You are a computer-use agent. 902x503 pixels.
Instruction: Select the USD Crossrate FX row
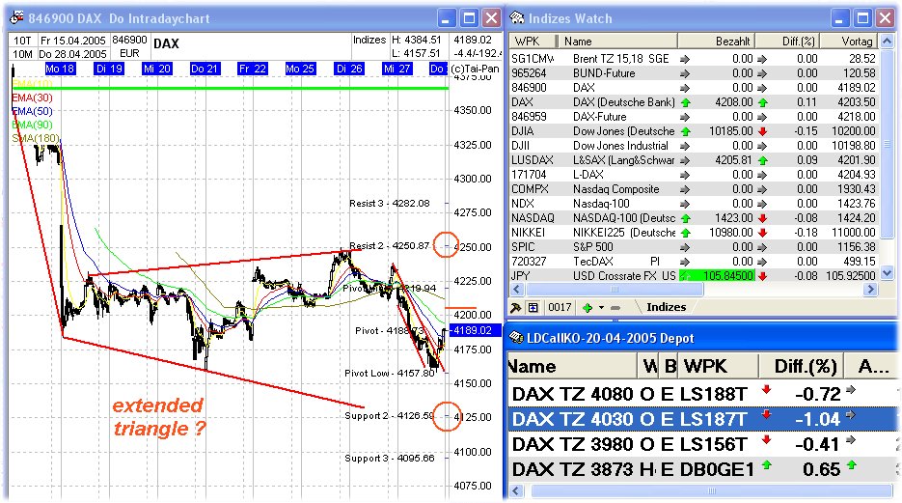click(x=694, y=276)
